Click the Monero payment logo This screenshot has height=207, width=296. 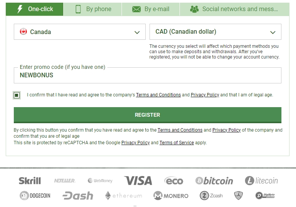[x=171, y=196]
